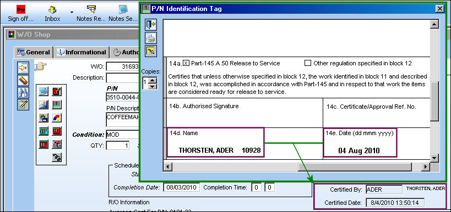This screenshot has height=212, width=451.
Task: Click the P/N tag icon numbered 1
Action: point(57,105)
